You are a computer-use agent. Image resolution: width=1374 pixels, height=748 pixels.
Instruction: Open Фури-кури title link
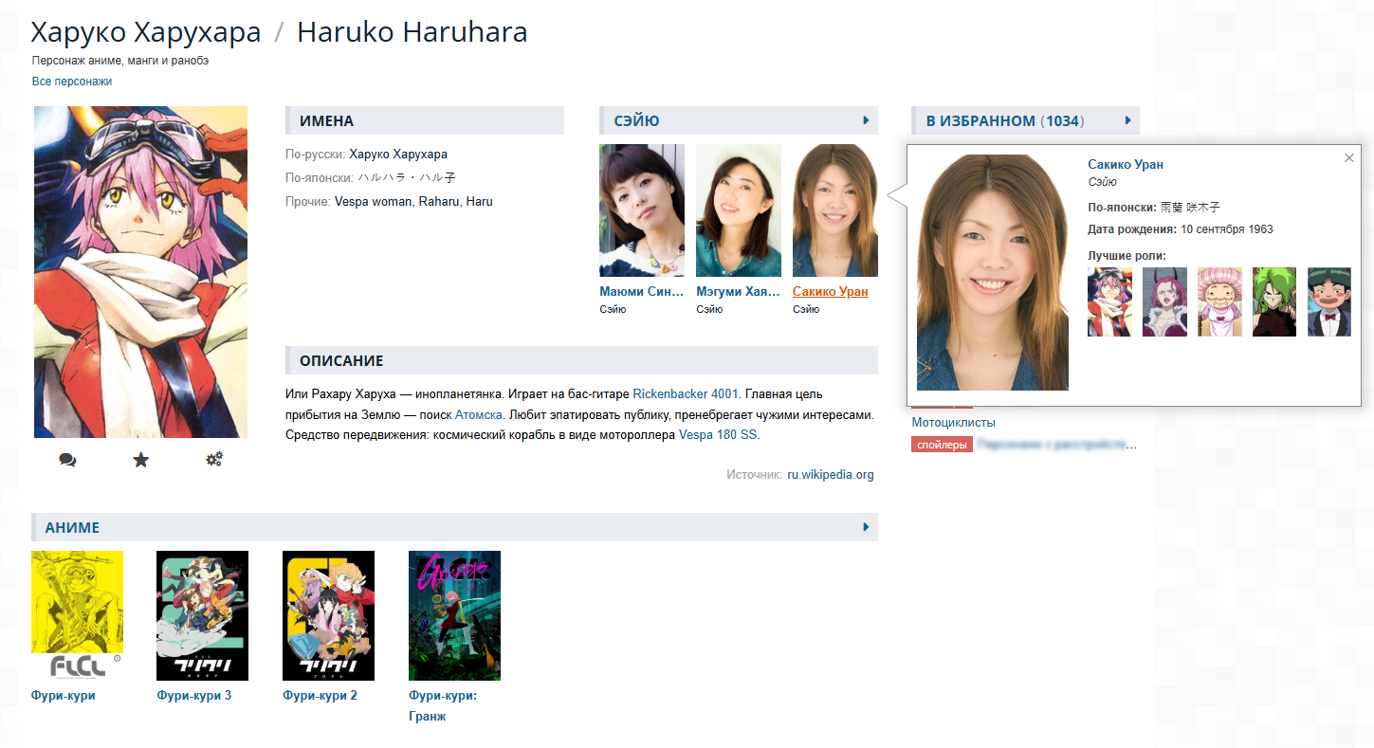tap(64, 696)
